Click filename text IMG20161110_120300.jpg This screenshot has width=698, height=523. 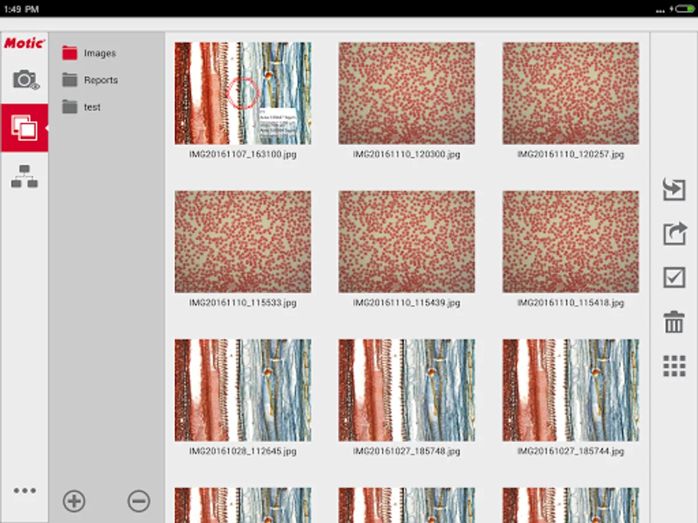(407, 155)
